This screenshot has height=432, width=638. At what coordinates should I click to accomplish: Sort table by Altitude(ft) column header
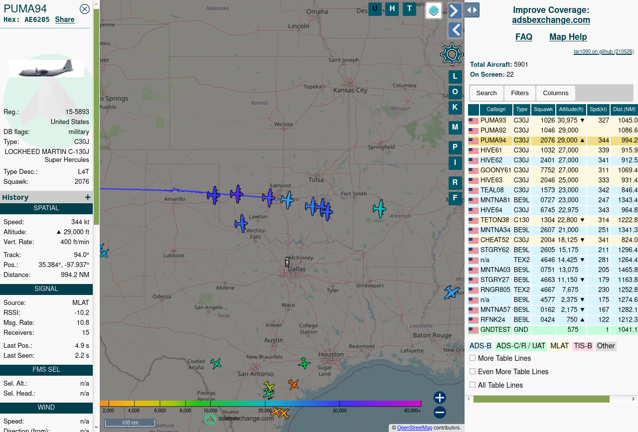(x=571, y=110)
